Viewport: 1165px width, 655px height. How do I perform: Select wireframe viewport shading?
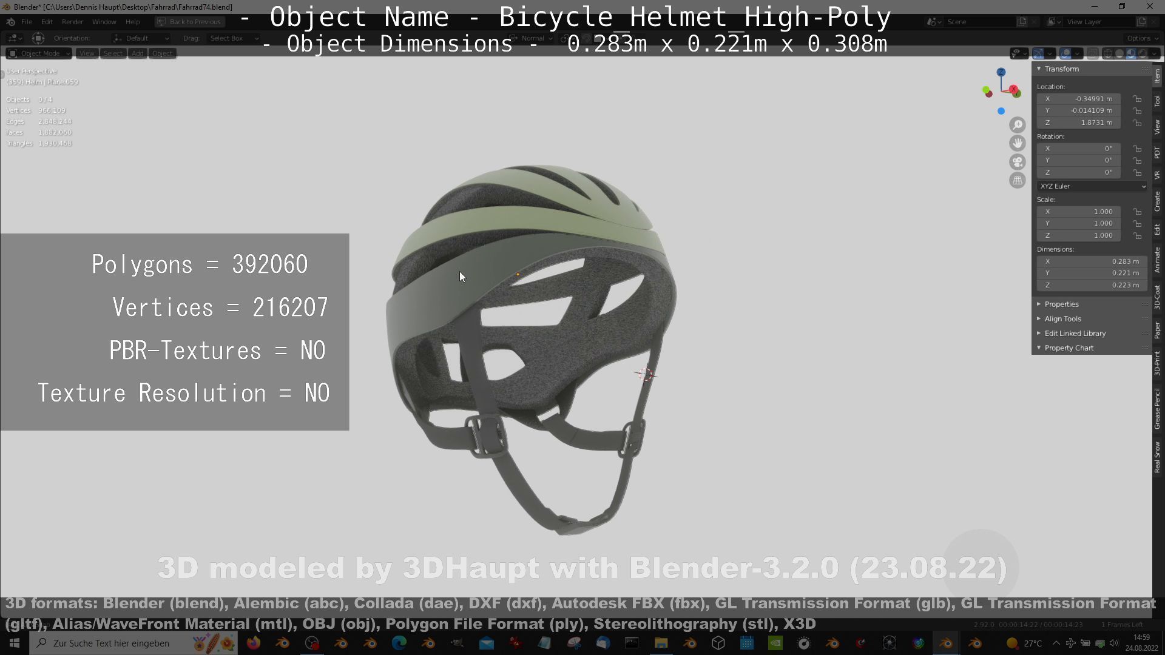click(x=1108, y=53)
